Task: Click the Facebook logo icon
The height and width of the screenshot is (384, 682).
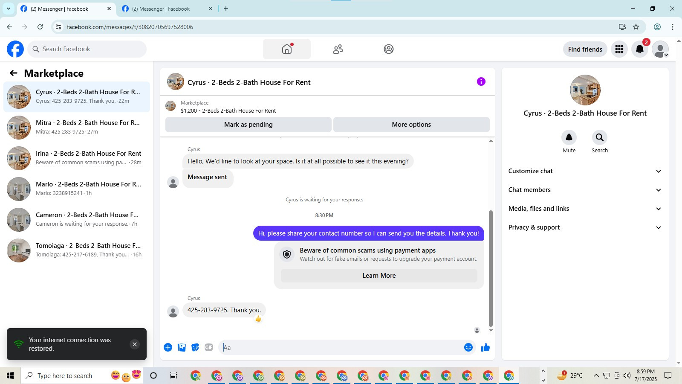Action: coord(15,49)
